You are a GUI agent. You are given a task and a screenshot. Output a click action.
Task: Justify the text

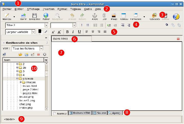(x=105, y=32)
